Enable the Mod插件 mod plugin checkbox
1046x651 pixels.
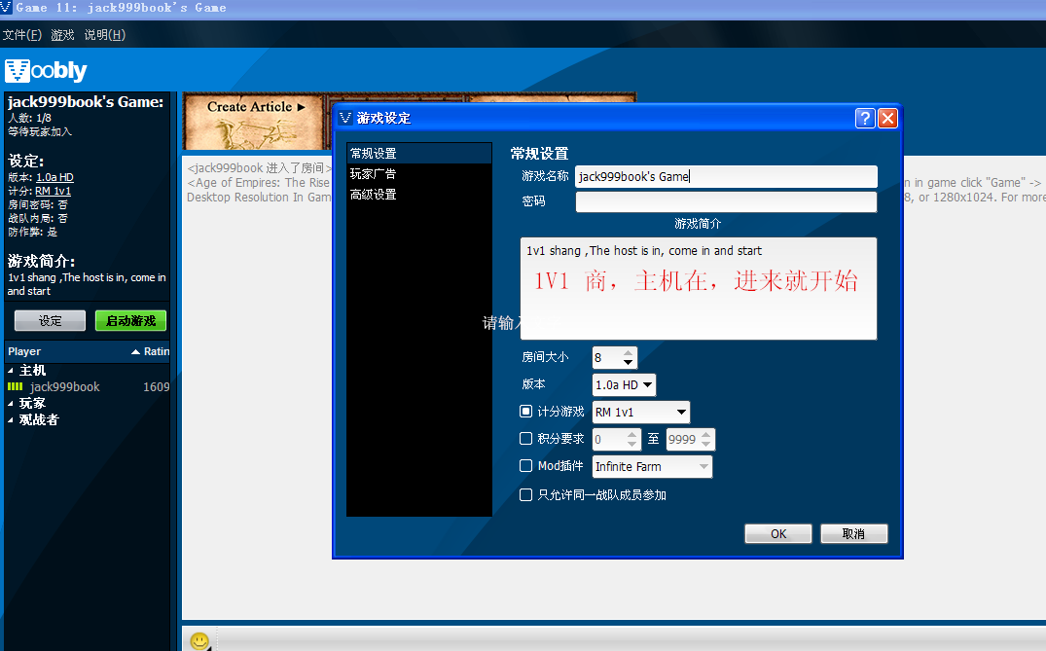[x=525, y=465]
